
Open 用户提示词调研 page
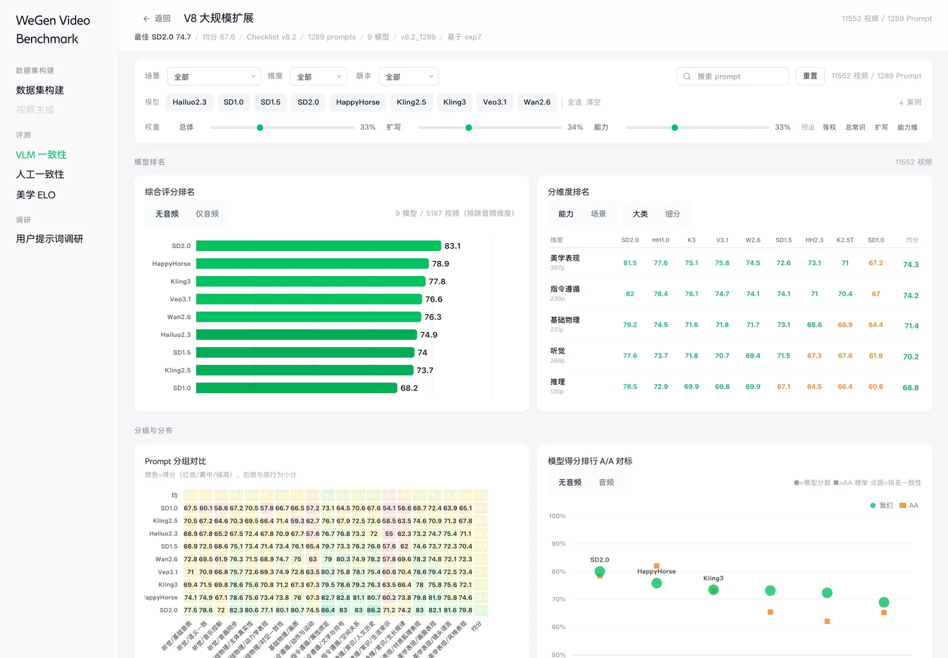pos(49,239)
